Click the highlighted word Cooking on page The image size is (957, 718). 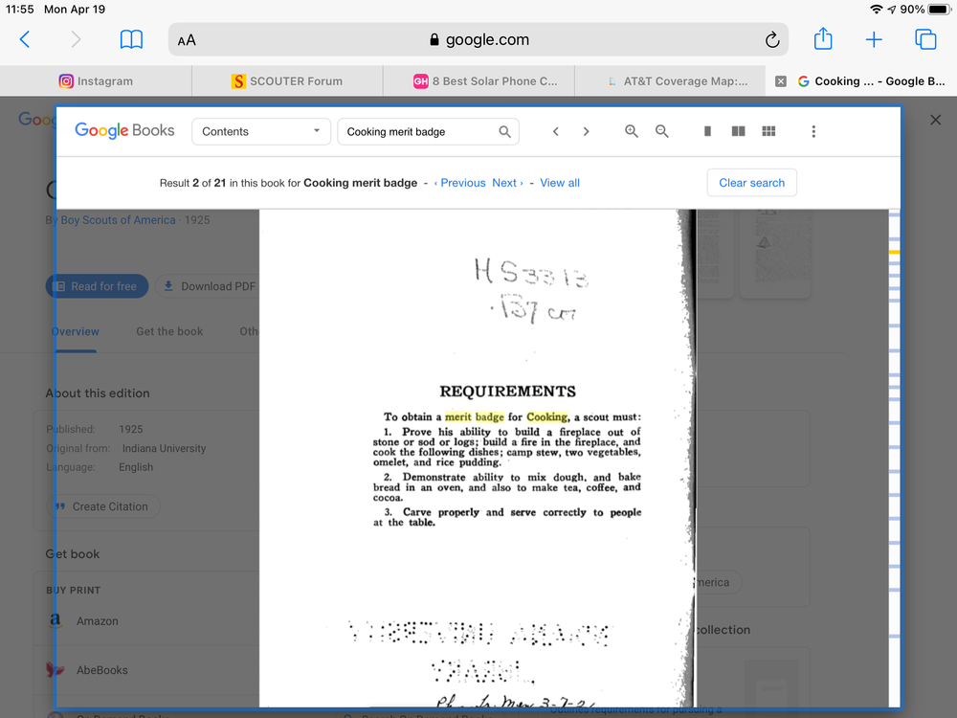[x=546, y=417]
